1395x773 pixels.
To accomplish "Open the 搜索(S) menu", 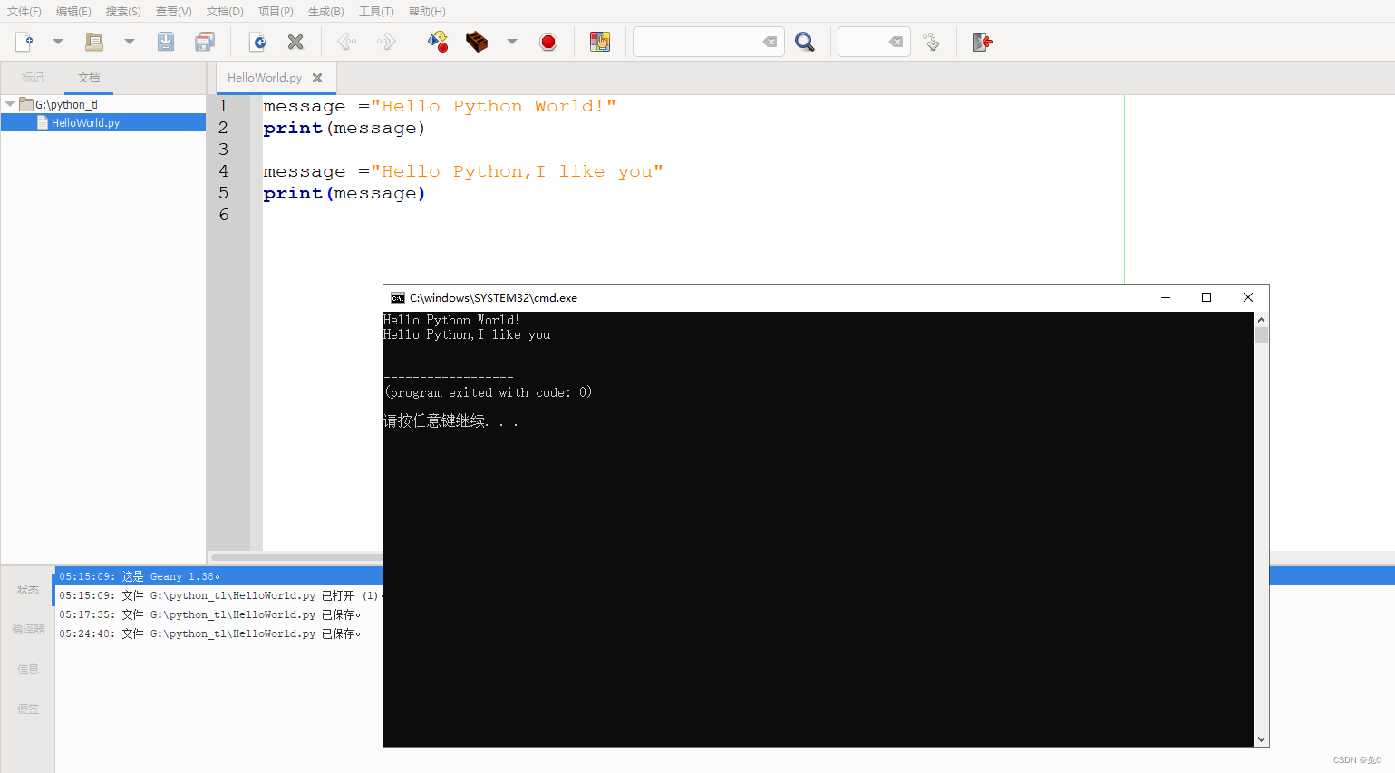I will click(123, 12).
